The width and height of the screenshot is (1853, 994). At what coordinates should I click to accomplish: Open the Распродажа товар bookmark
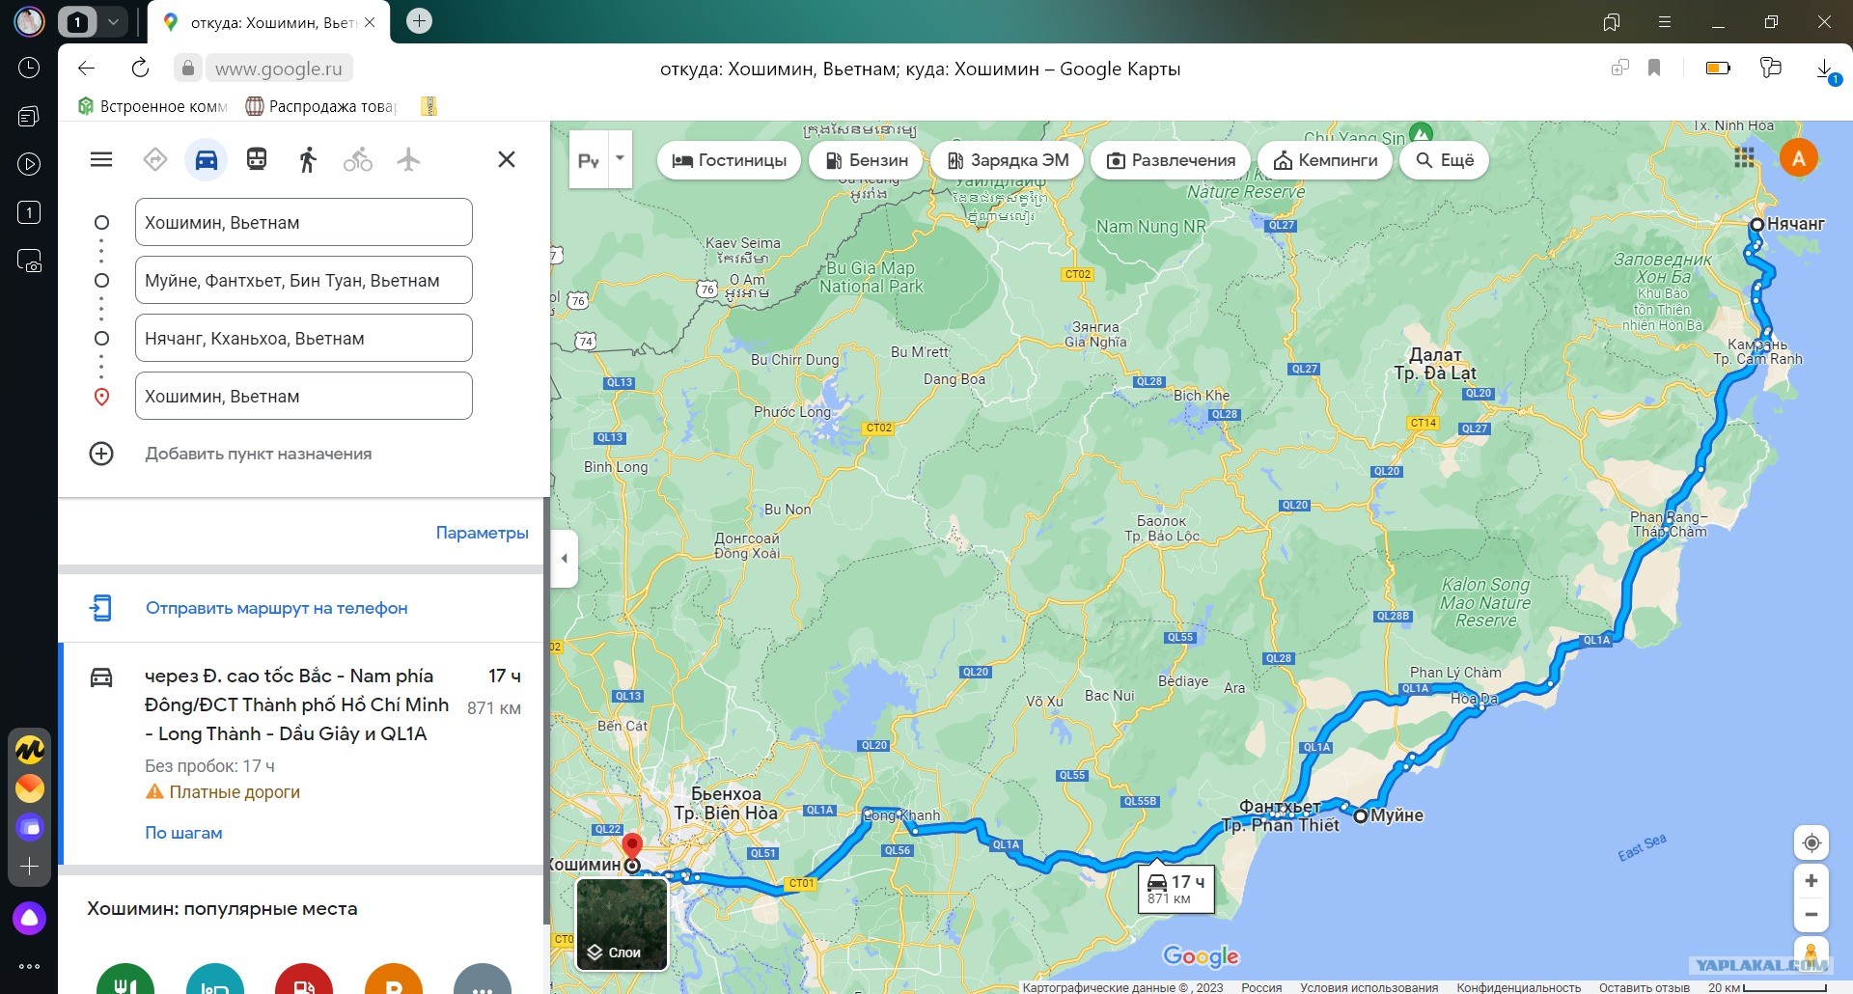[321, 106]
